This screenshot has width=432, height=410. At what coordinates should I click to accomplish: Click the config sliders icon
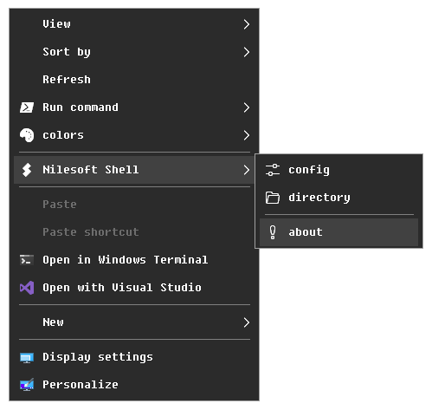(x=273, y=170)
